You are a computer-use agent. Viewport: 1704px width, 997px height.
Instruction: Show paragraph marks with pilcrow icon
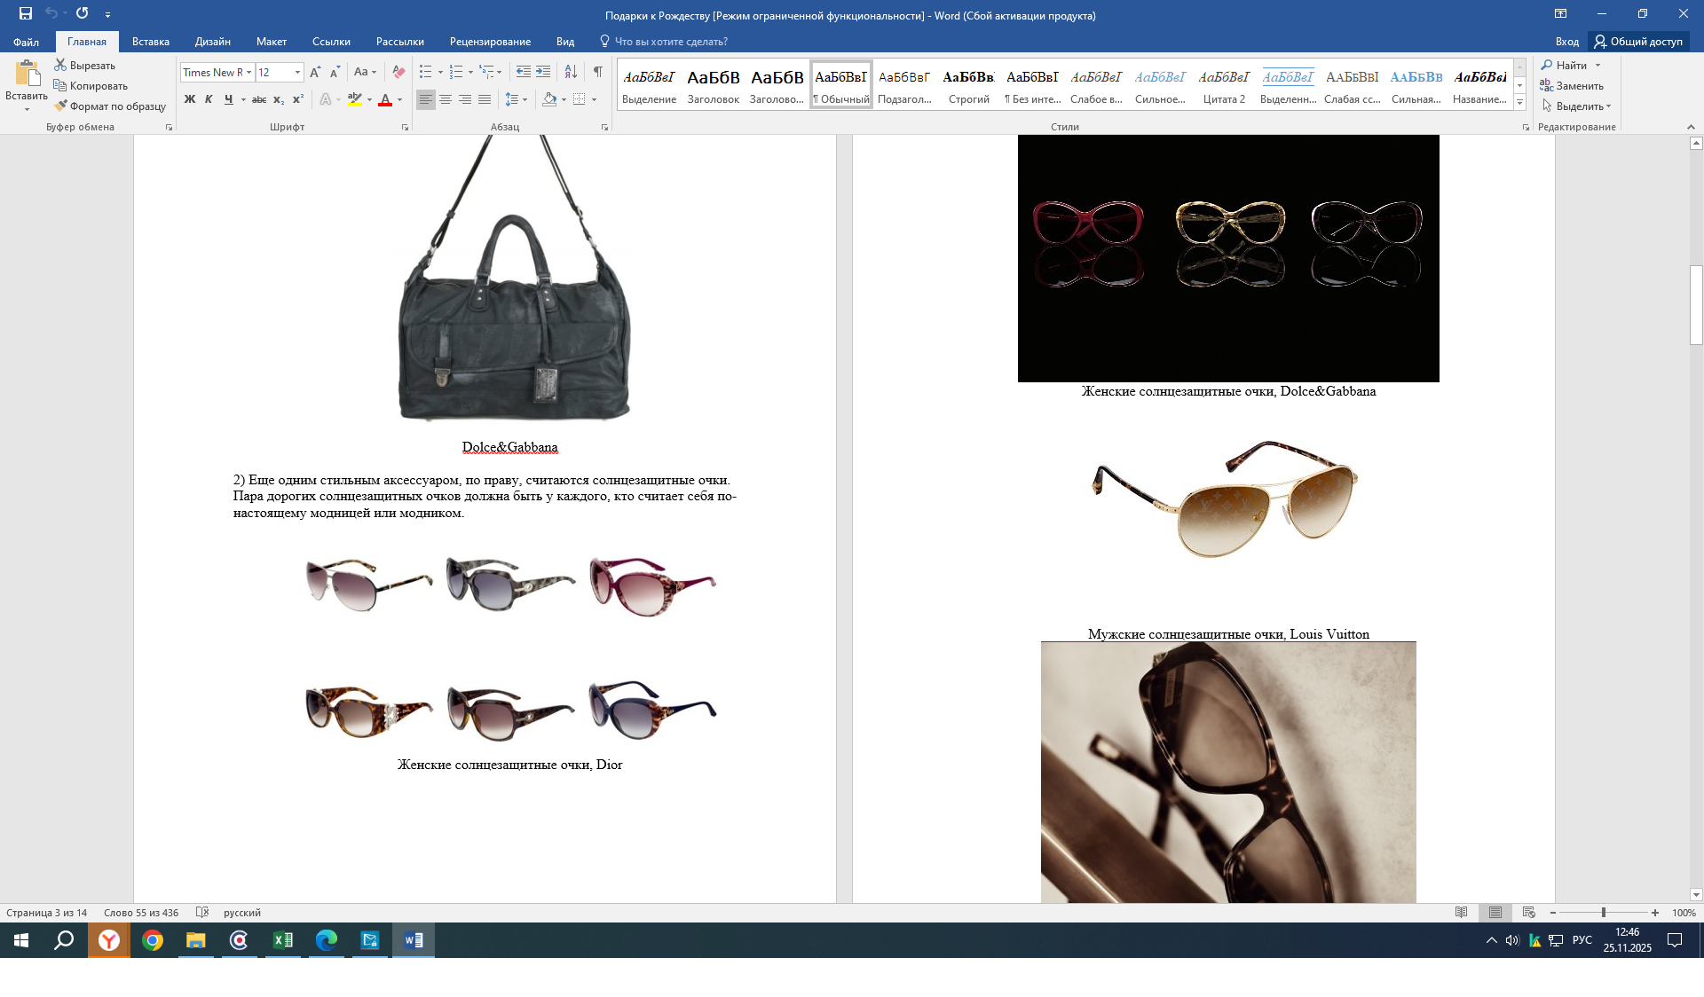[597, 72]
